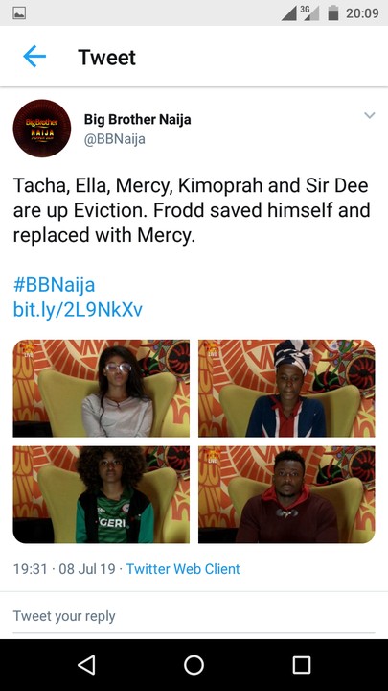The height and width of the screenshot is (691, 388).
Task: Expand the tweet options chevron
Action: tap(370, 115)
